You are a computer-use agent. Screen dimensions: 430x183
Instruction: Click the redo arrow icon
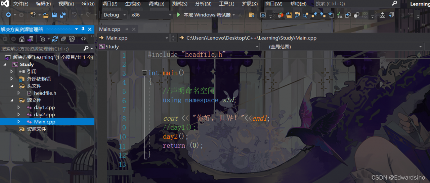point(88,15)
